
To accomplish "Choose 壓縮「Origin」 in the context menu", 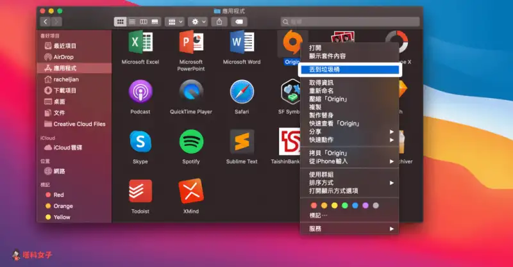I will 349,99.
